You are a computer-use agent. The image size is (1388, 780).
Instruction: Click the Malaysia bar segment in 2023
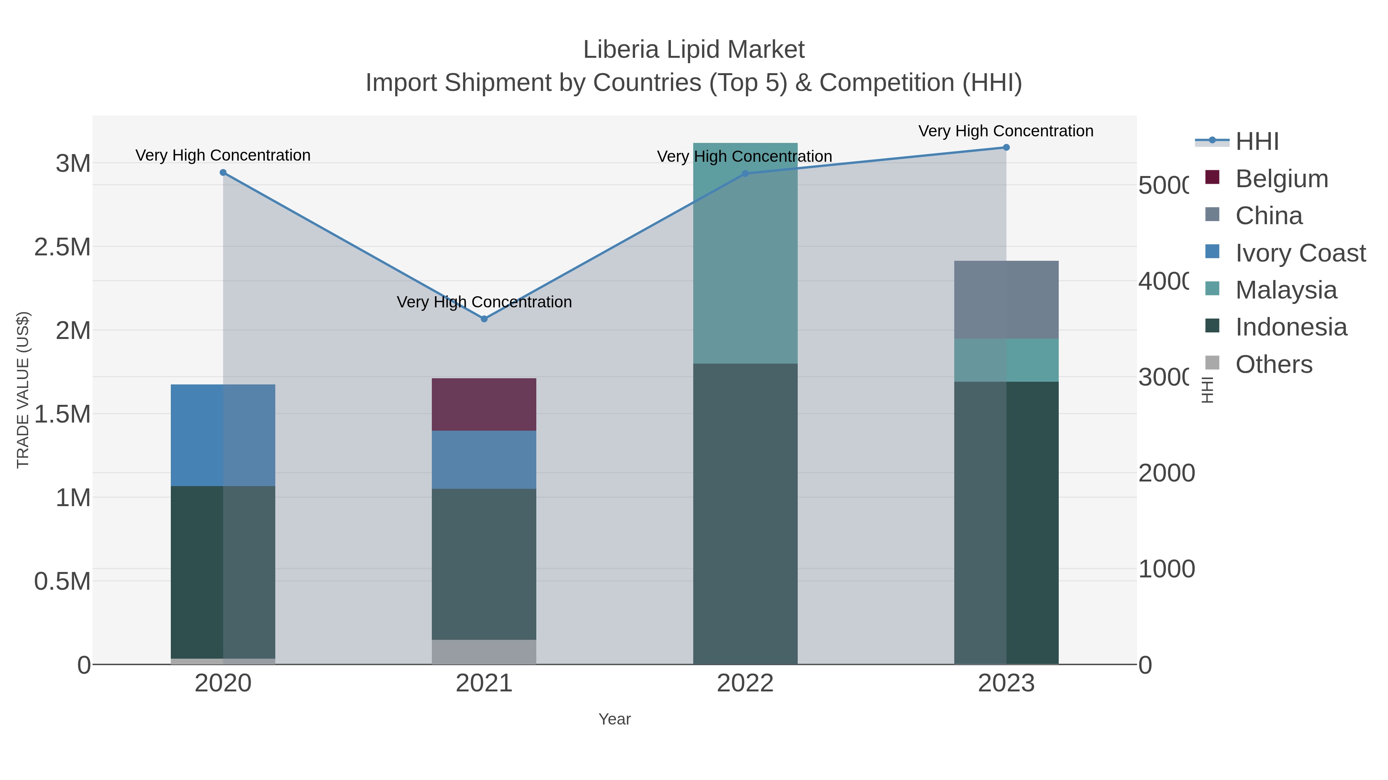[1006, 361]
